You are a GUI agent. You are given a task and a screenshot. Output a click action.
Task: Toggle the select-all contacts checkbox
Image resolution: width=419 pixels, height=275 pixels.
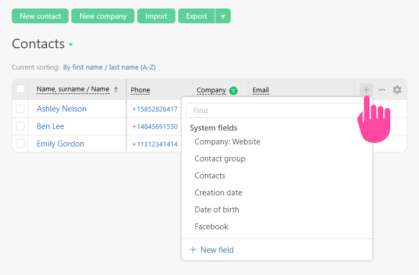pos(20,89)
